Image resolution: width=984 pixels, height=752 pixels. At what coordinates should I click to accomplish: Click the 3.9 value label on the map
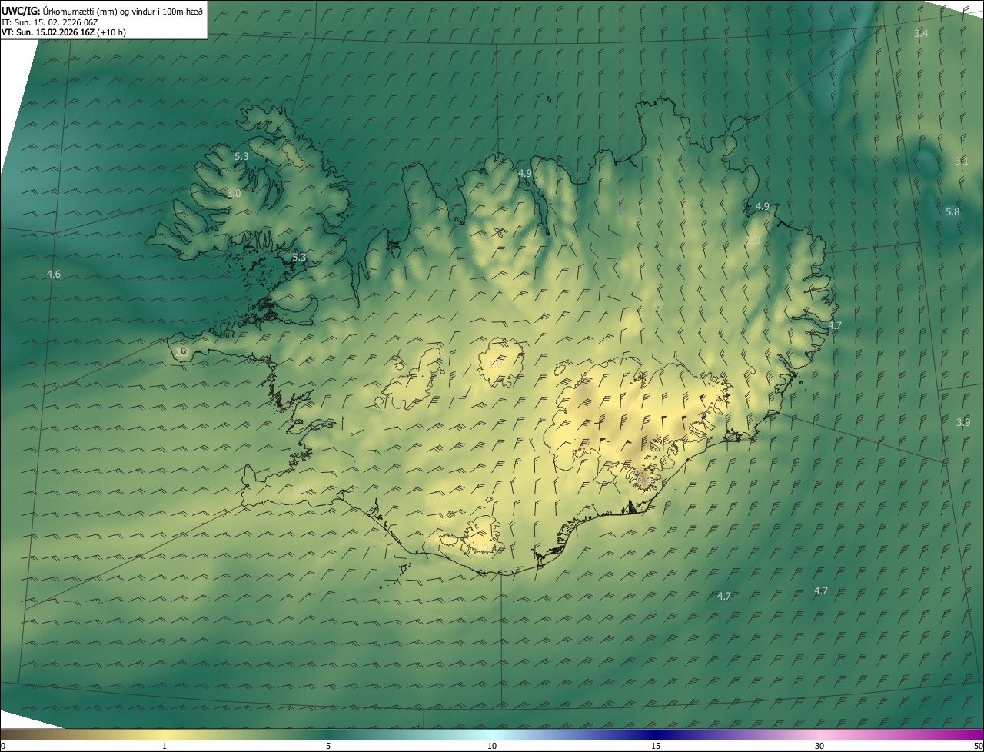[963, 422]
